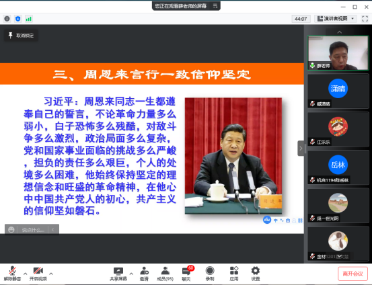Collapse the participant video sidebar

point(301,149)
